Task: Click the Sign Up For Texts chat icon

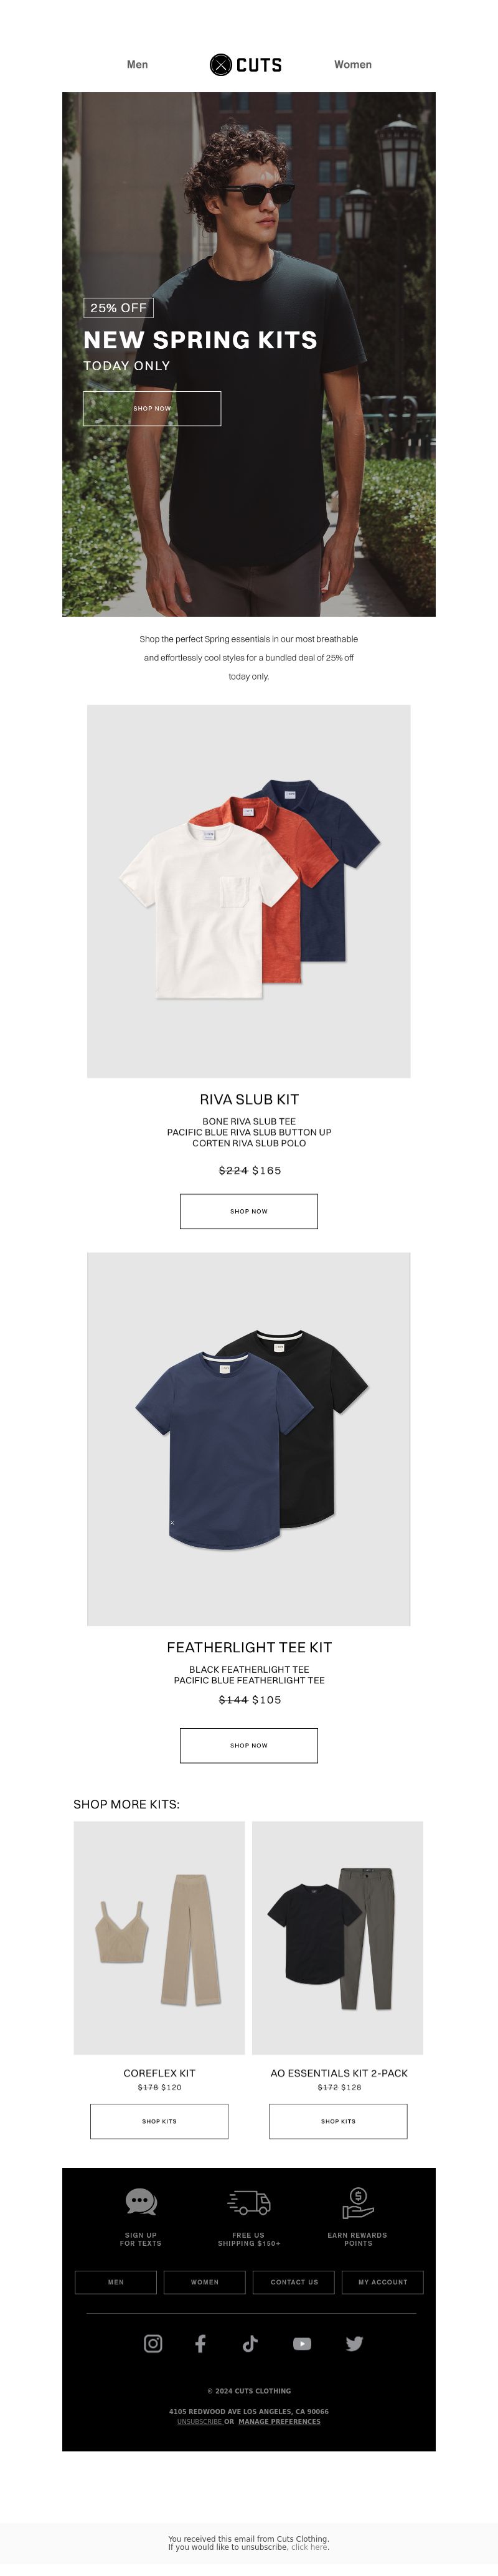Action: point(141,2202)
